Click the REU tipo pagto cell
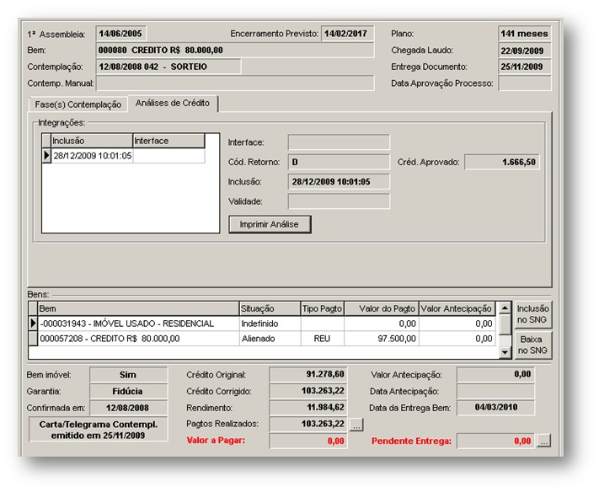599x492 pixels. (322, 339)
